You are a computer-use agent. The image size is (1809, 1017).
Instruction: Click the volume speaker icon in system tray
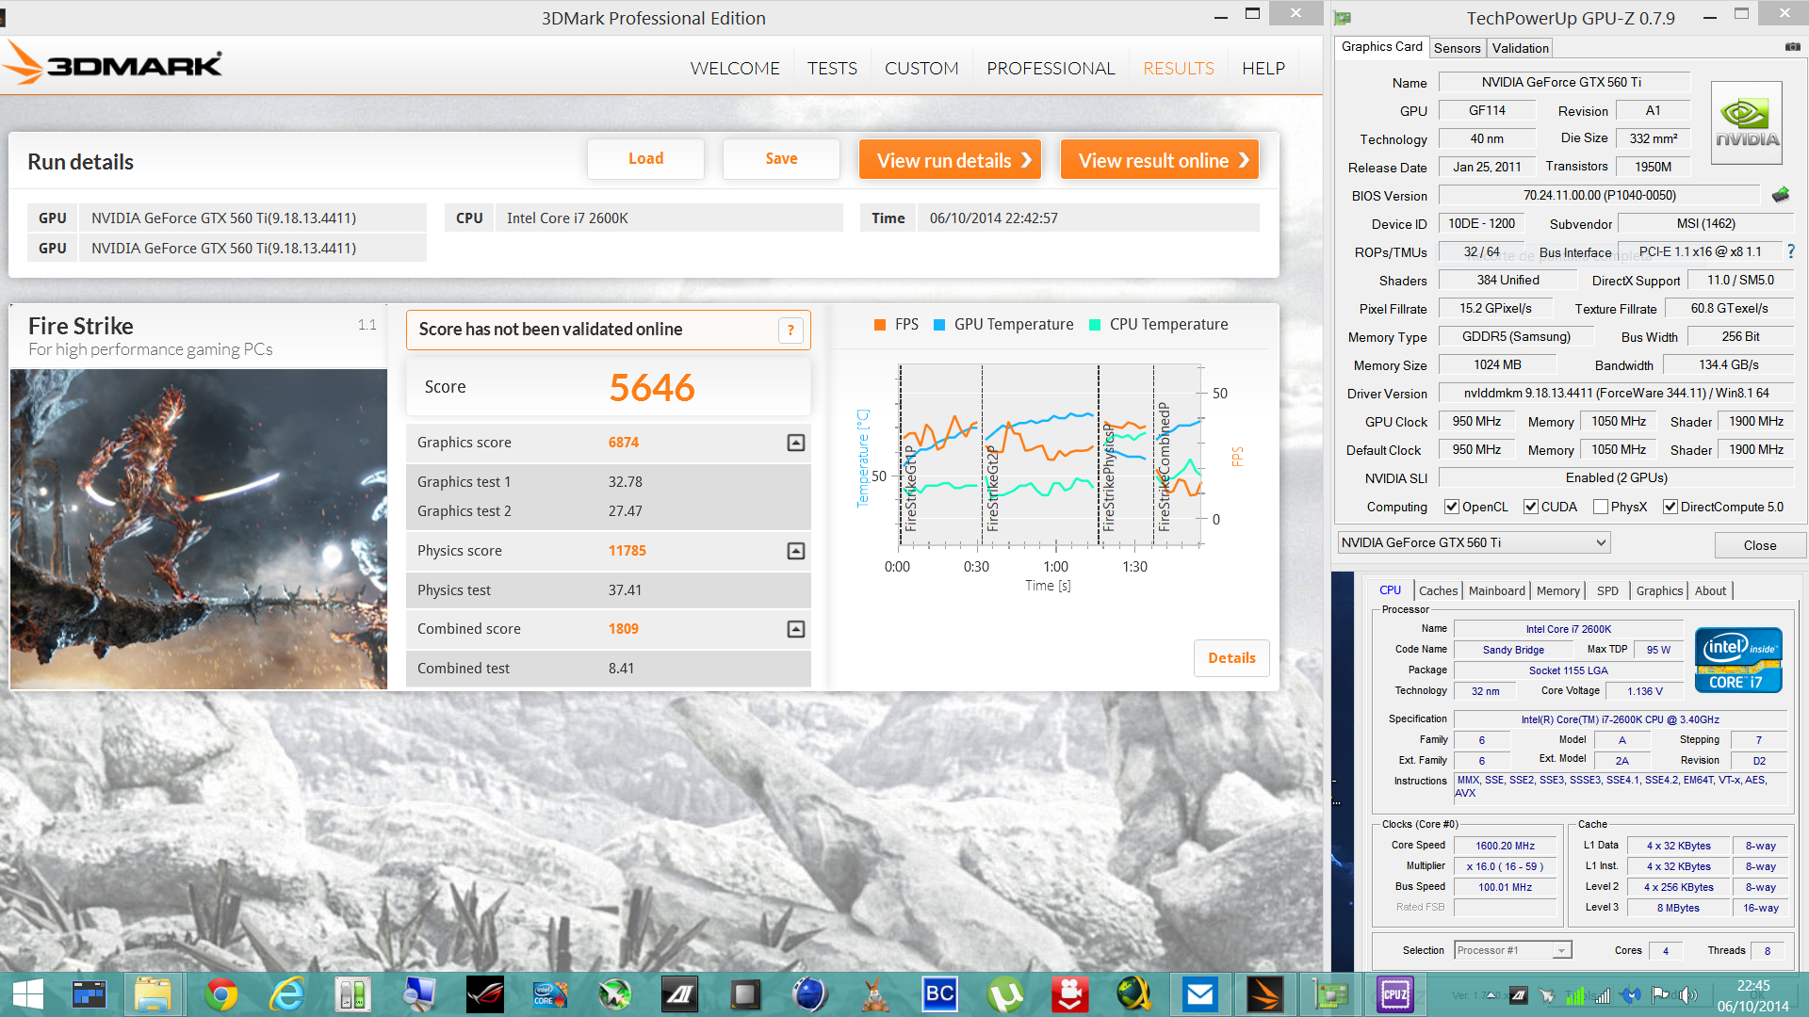point(1687,995)
